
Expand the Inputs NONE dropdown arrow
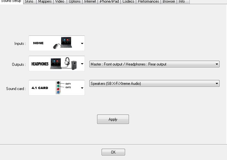(82, 44)
